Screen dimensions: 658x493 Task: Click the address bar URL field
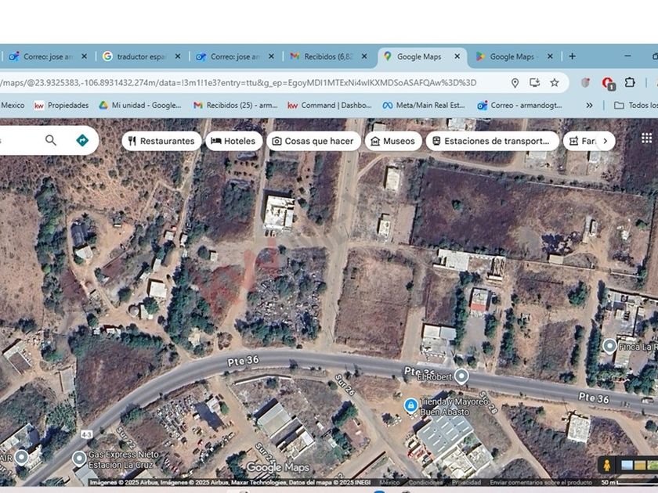(x=251, y=83)
